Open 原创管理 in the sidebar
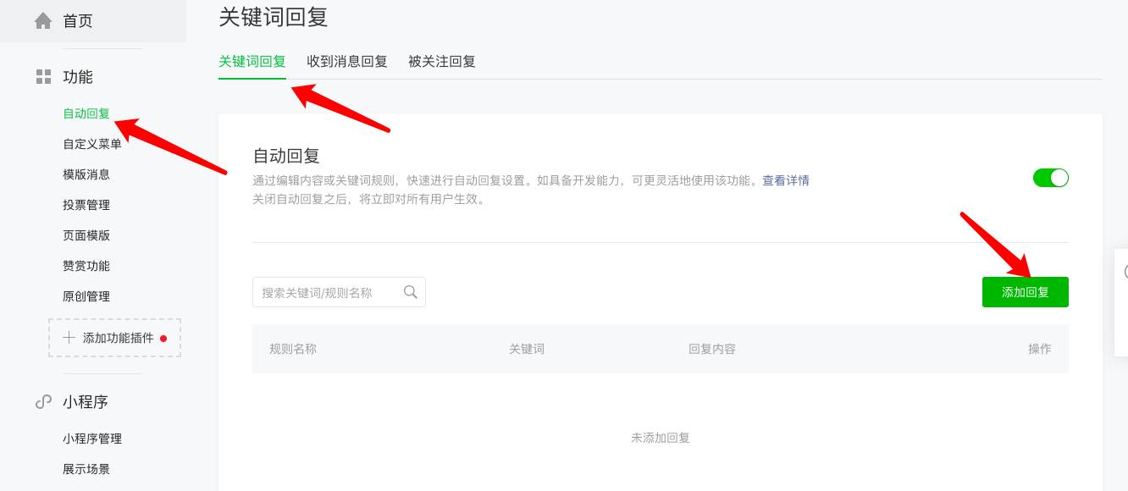The height and width of the screenshot is (491, 1128). [x=86, y=296]
